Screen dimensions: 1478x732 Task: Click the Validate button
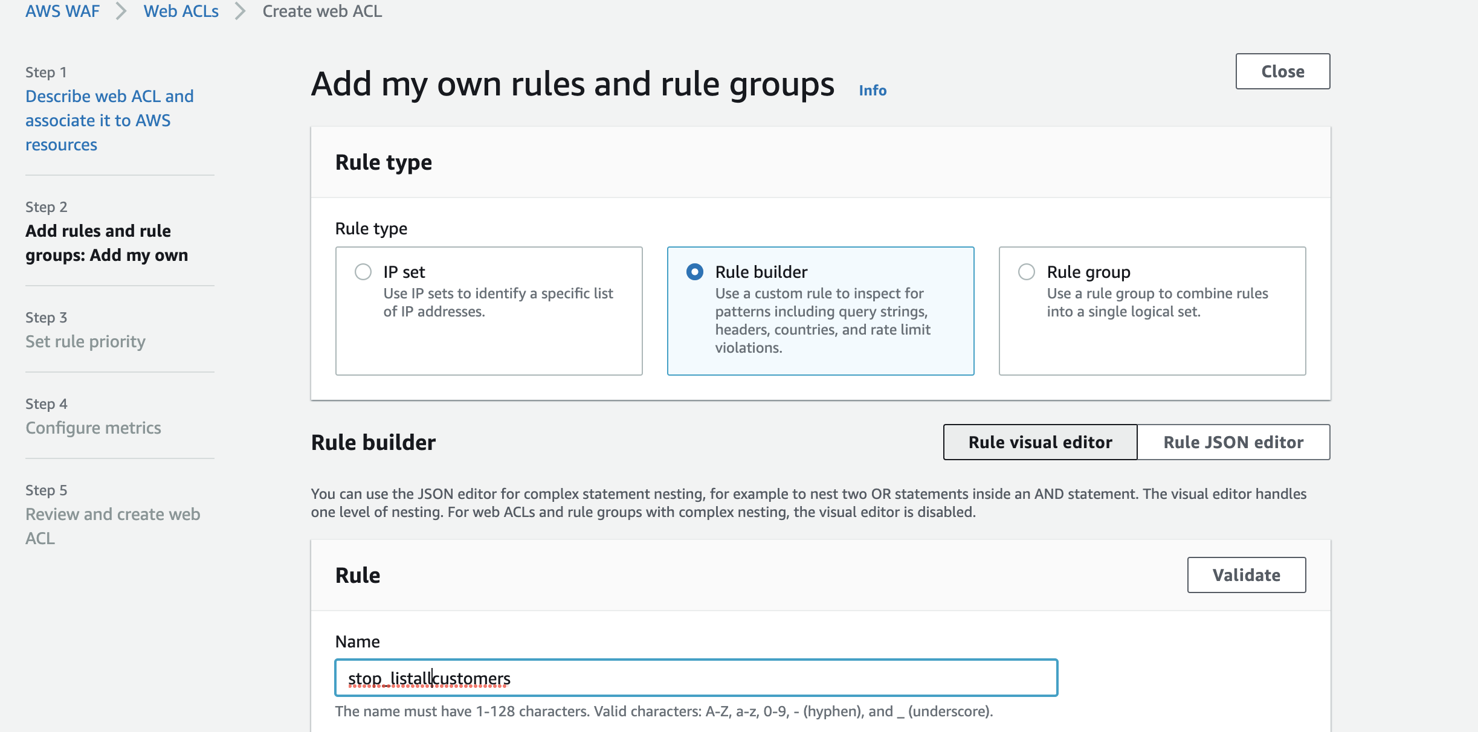click(x=1246, y=575)
